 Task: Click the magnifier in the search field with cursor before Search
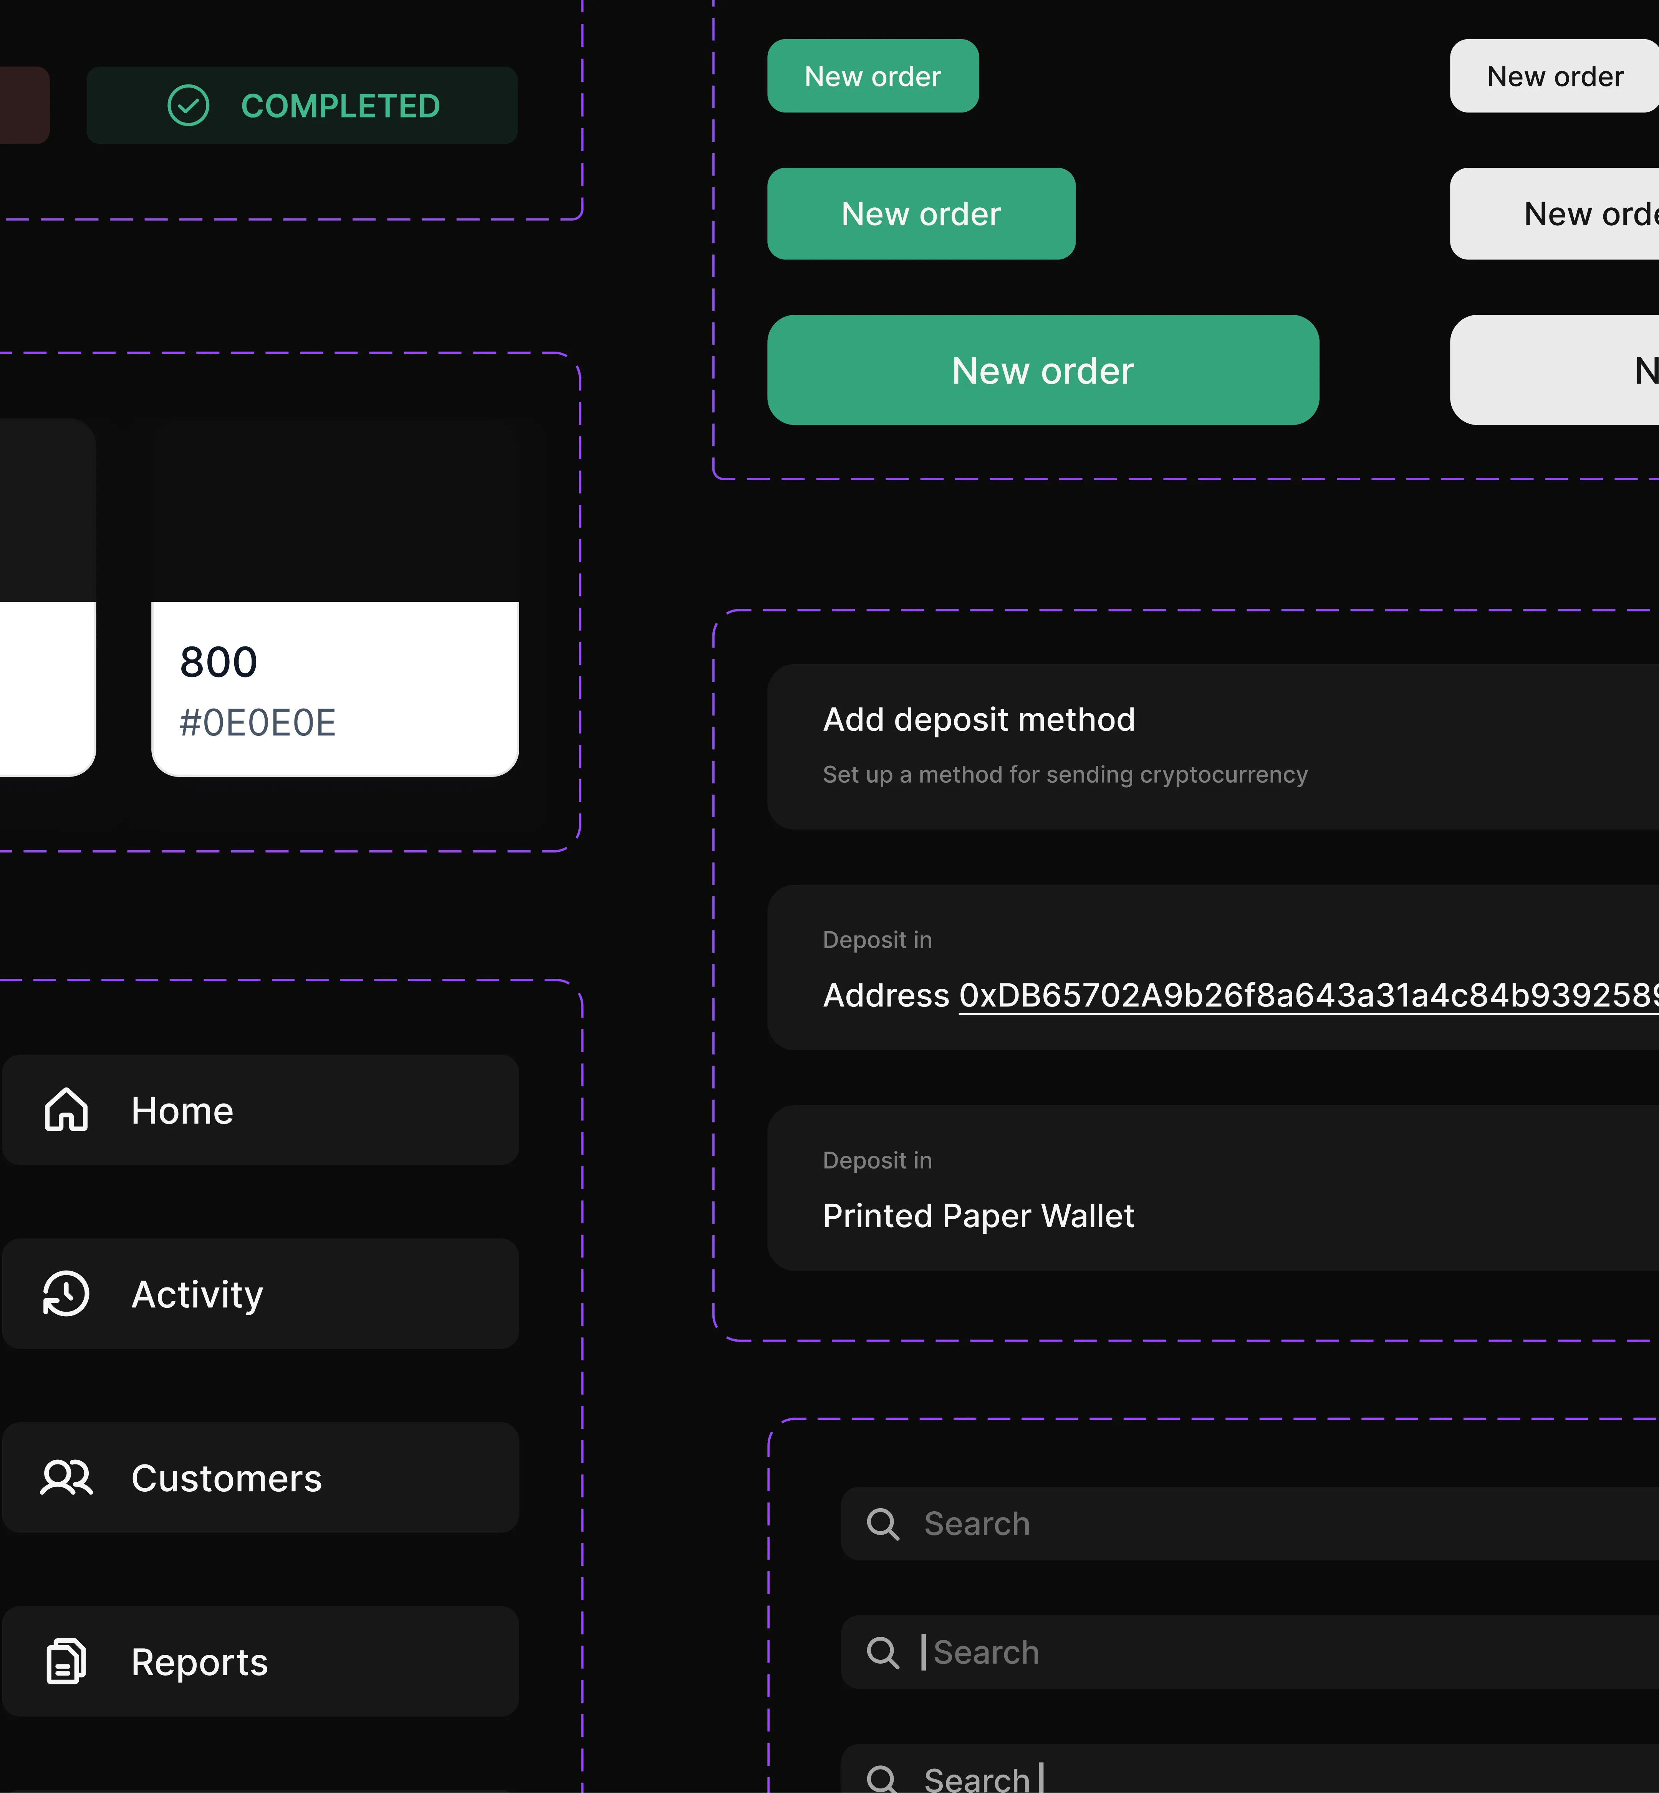[882, 1652]
